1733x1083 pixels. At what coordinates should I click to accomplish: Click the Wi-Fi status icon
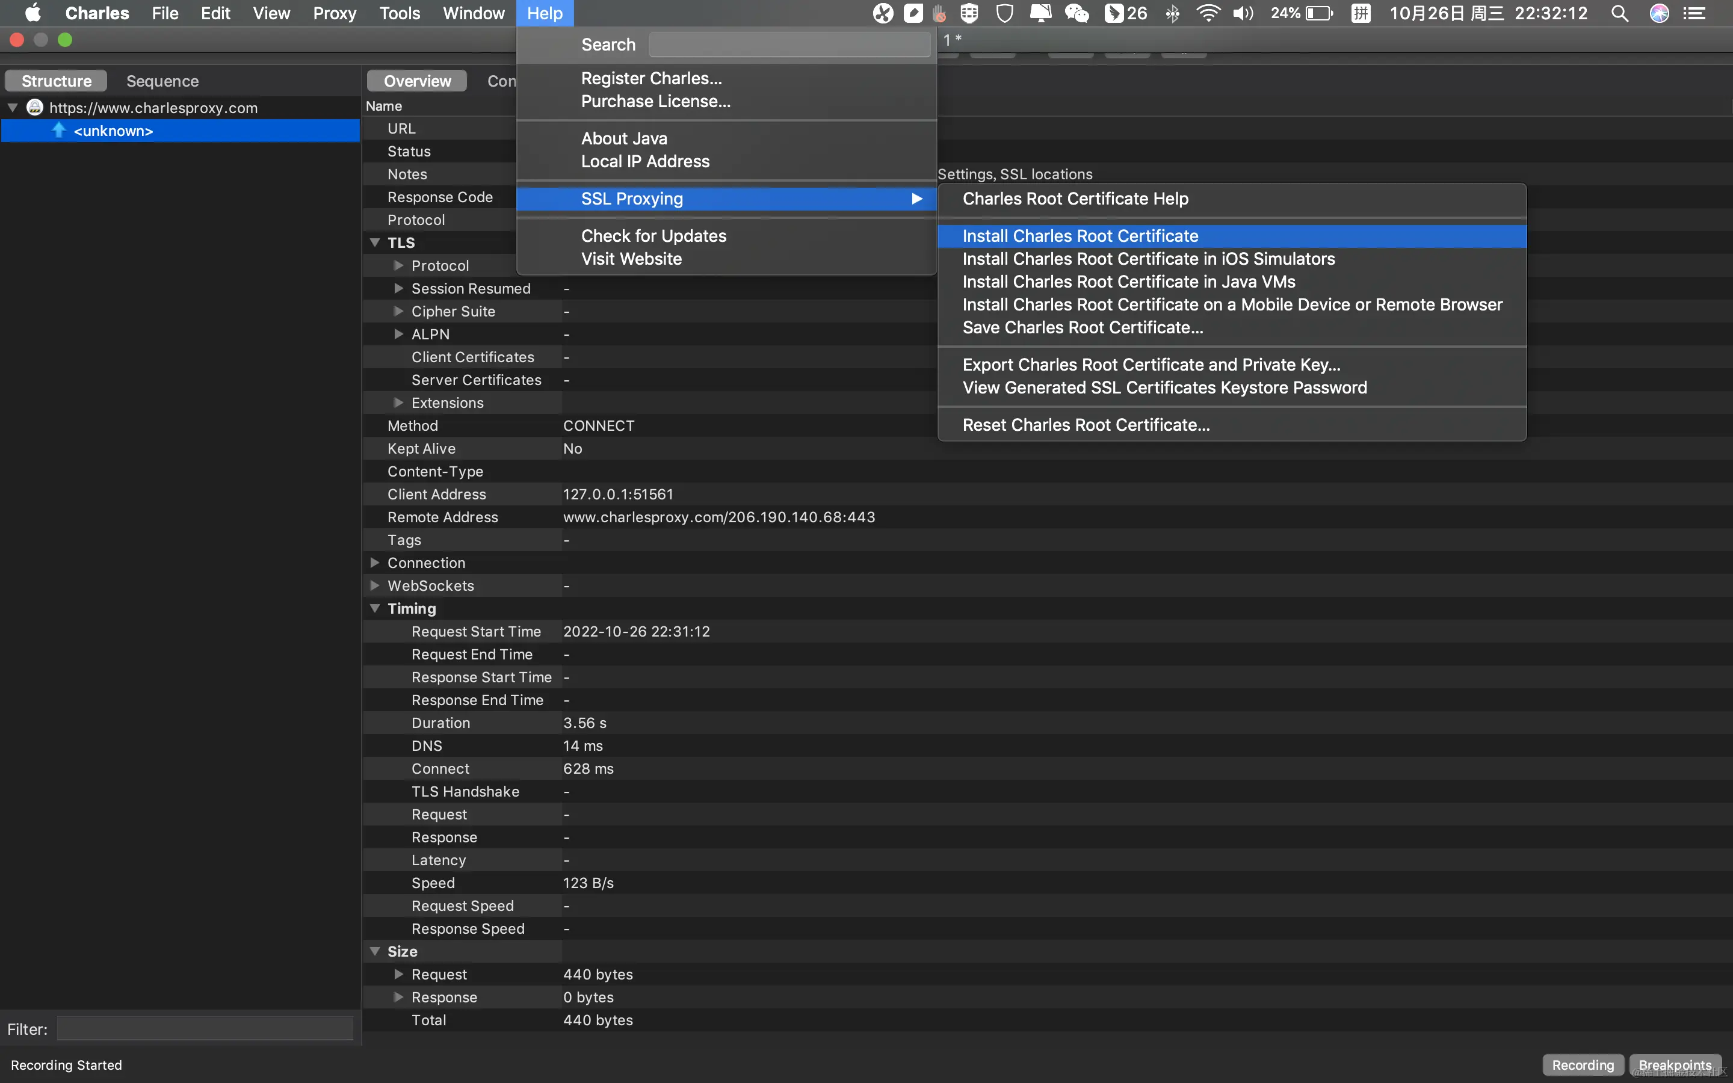(x=1208, y=13)
